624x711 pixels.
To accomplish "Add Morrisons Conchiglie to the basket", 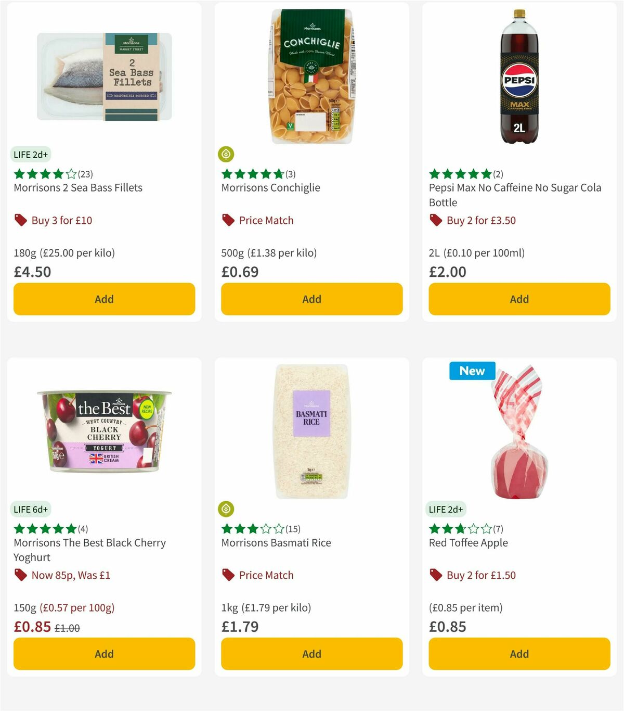I will [x=311, y=299].
